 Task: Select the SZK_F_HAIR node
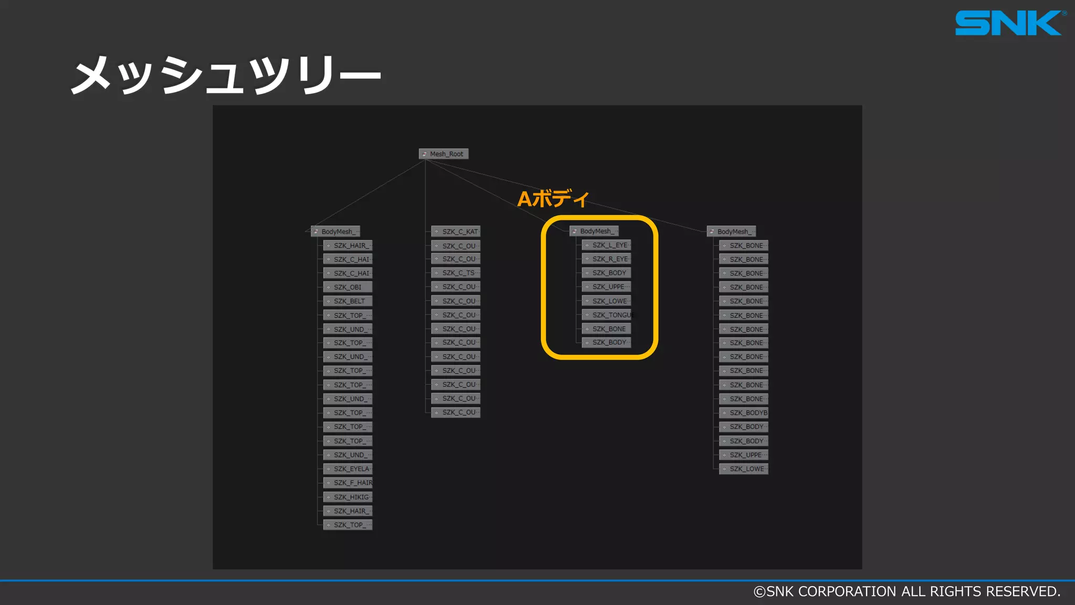point(347,483)
